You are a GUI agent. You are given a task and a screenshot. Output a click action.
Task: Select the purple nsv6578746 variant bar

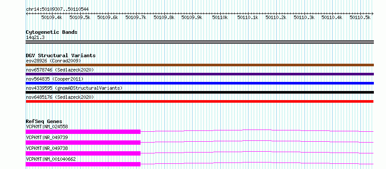[x=200, y=74]
